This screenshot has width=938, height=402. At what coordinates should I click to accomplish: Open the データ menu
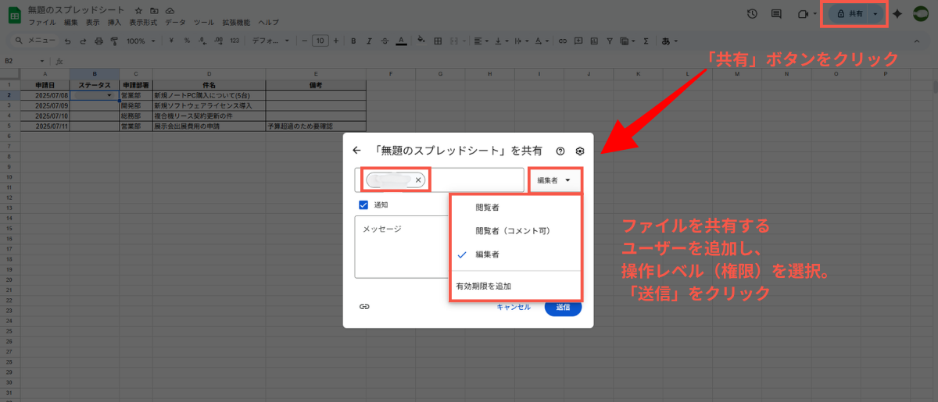[175, 23]
